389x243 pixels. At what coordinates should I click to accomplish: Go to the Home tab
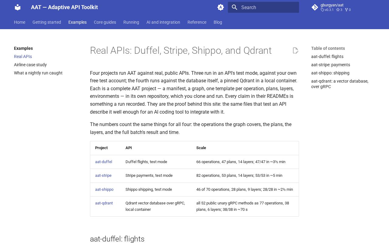(x=19, y=22)
